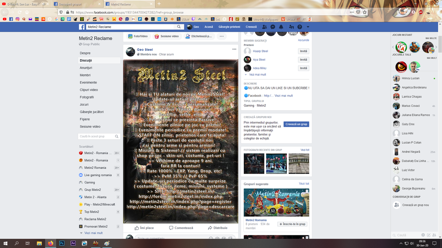Open the chat settings gear icon
Viewport: 442px width, 248px height.
coord(423,235)
